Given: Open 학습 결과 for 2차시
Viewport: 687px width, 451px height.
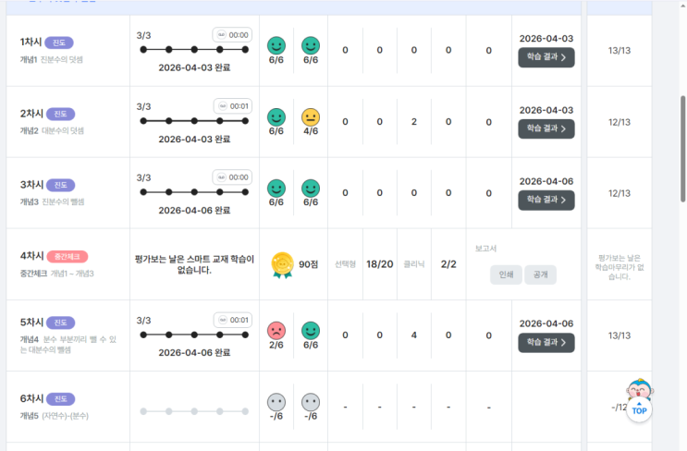Looking at the screenshot, I should pos(546,128).
